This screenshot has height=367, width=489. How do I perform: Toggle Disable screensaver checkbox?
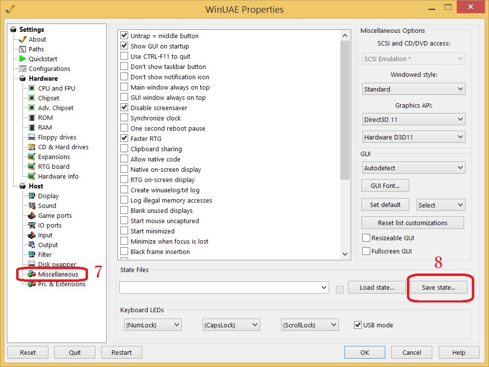[x=124, y=108]
